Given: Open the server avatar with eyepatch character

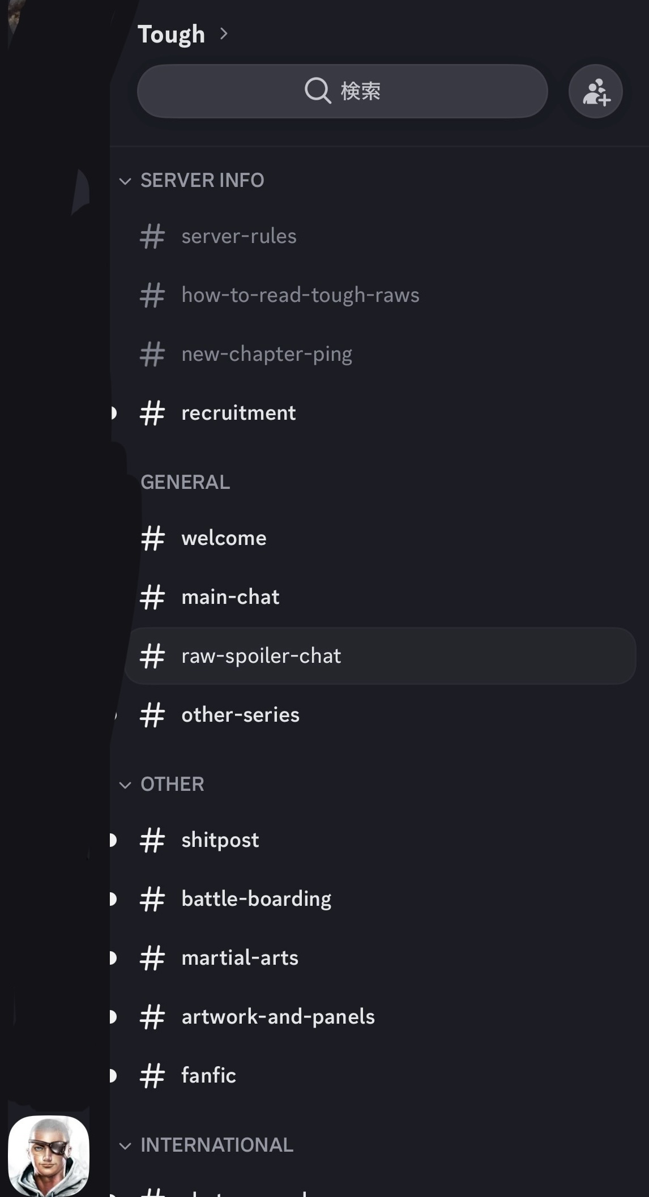Looking at the screenshot, I should pyautogui.click(x=49, y=1155).
